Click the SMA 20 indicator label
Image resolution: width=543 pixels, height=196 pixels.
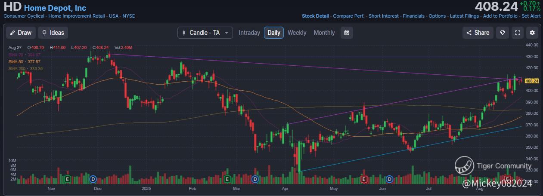(25, 55)
